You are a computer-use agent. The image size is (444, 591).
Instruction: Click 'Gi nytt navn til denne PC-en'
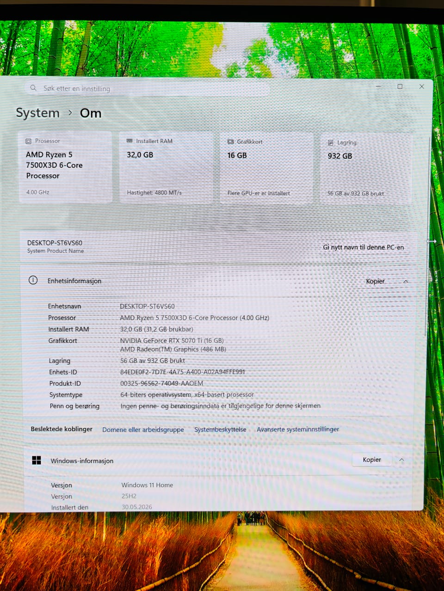pyautogui.click(x=363, y=247)
